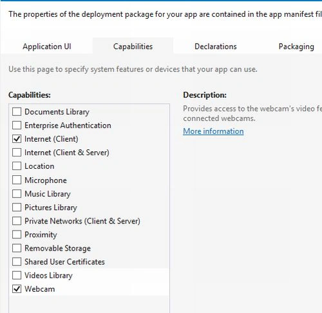Select the Webcam list item label
322x313 pixels.
[40, 289]
